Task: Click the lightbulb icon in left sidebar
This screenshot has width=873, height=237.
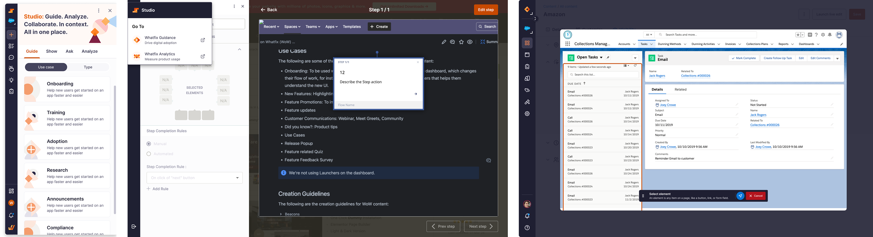Action: coord(11,80)
